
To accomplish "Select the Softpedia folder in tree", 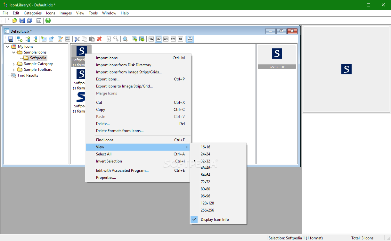I will tap(38, 58).
